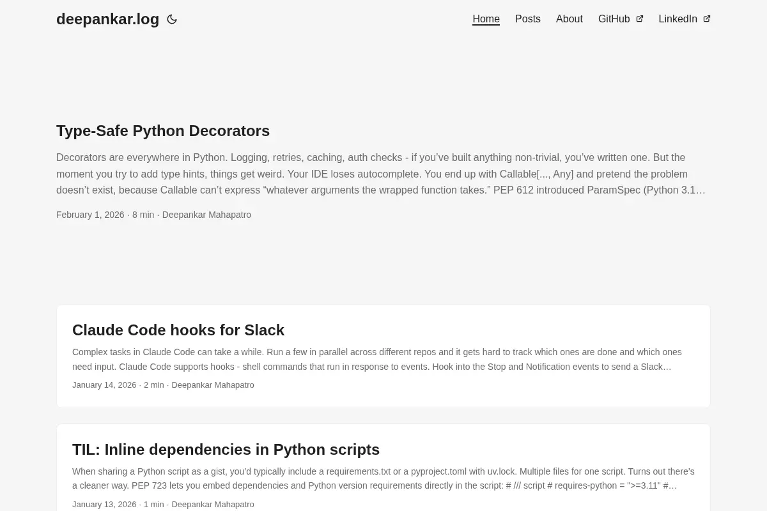Click the Decorators post excerpt text
Viewport: 767px width, 511px height.
click(x=382, y=174)
